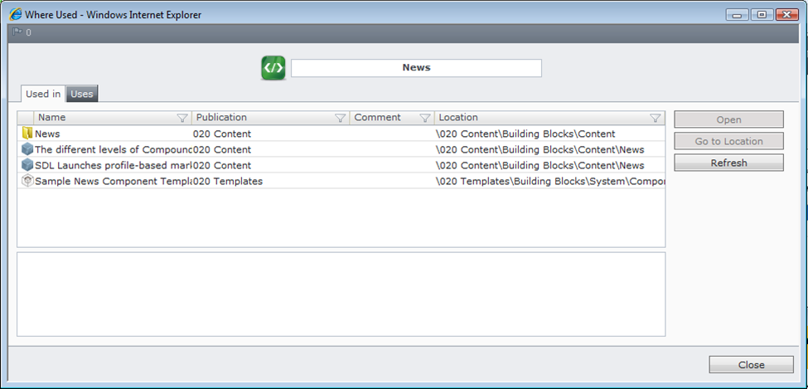Click the Internet Explorer icon in title bar
The image size is (808, 389).
pos(16,14)
